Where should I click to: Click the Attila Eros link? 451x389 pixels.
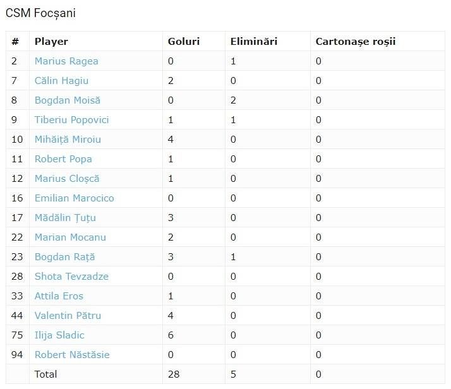[x=59, y=296]
